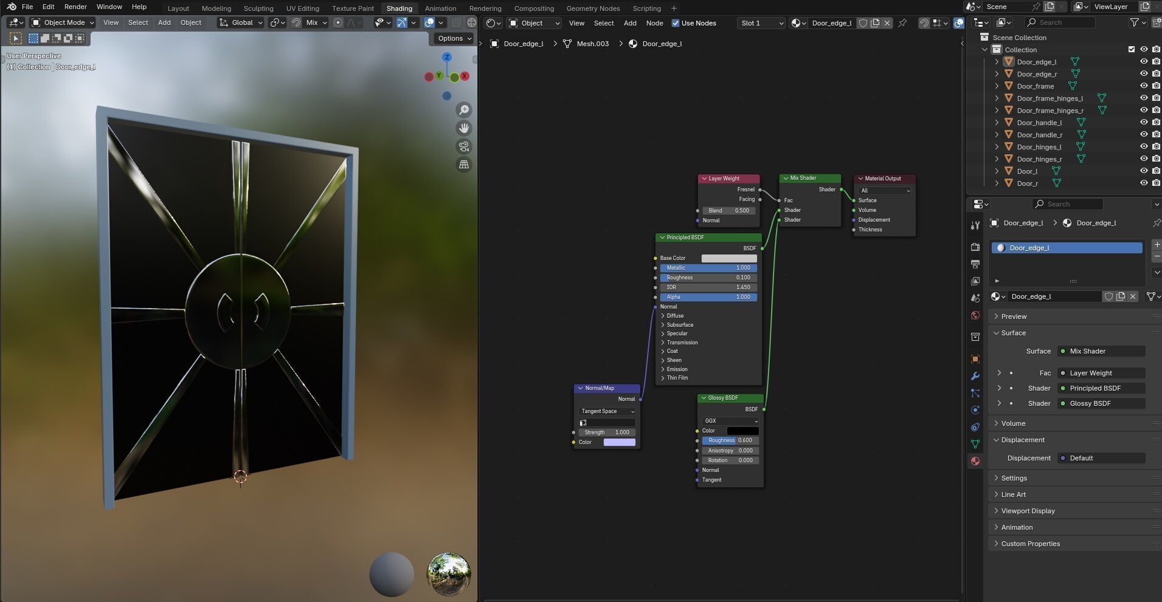The image size is (1162, 602).
Task: Expand the Subsurface section of Principled BSDF
Action: pos(680,325)
